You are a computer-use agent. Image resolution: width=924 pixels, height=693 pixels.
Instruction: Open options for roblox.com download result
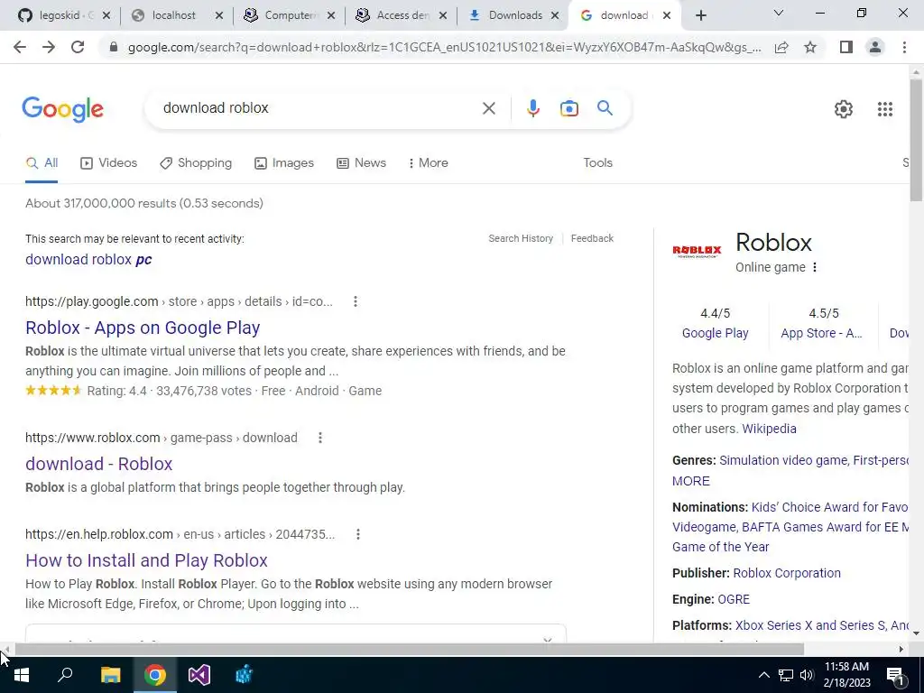[320, 438]
